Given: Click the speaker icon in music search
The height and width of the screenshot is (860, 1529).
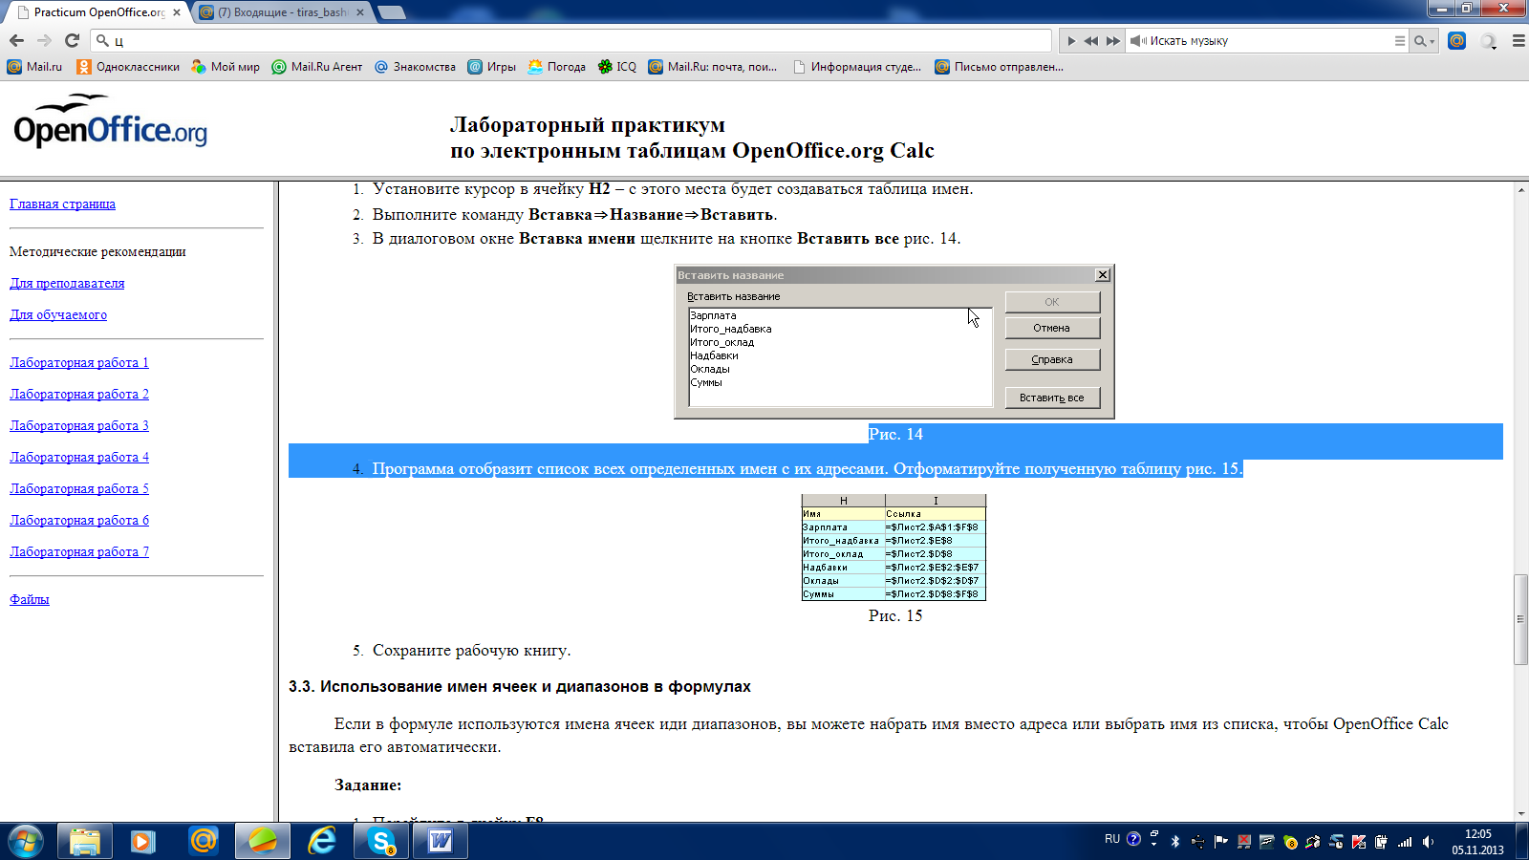Looking at the screenshot, I should pyautogui.click(x=1137, y=41).
